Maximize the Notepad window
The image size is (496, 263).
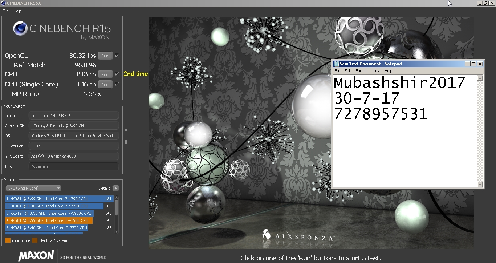(473, 64)
